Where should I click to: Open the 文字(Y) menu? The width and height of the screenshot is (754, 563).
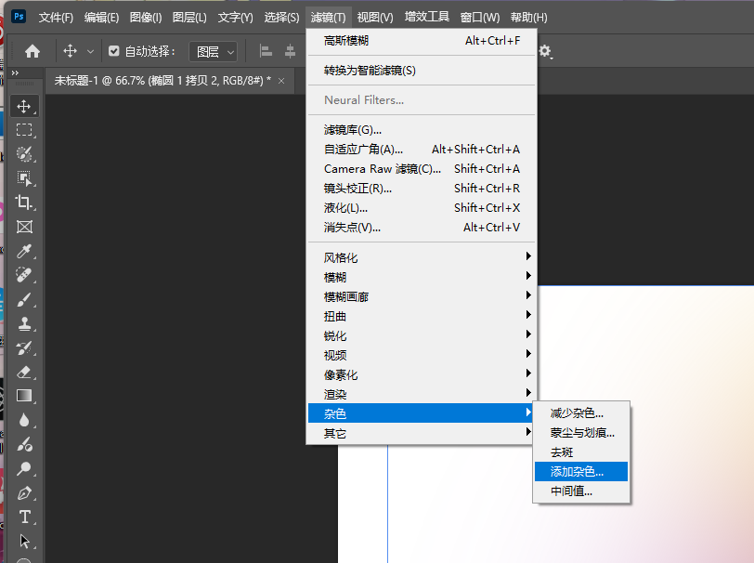click(235, 18)
